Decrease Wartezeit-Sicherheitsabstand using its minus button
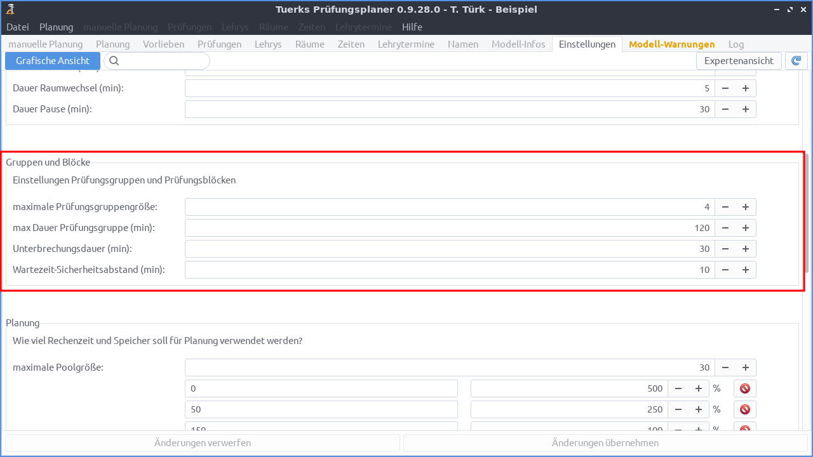 (x=725, y=269)
